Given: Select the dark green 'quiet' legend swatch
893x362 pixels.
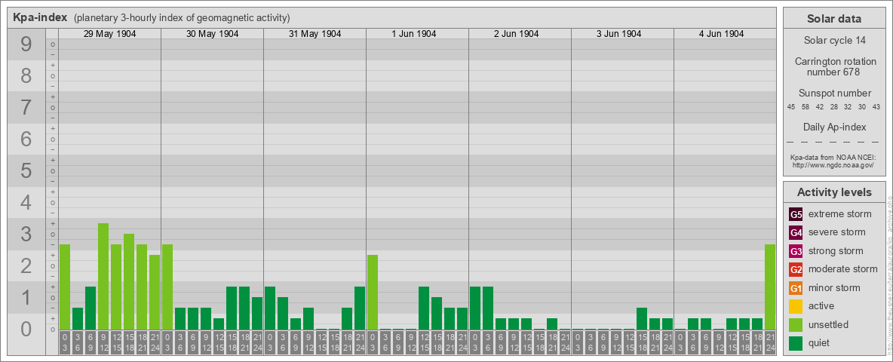Looking at the screenshot, I should 796,342.
